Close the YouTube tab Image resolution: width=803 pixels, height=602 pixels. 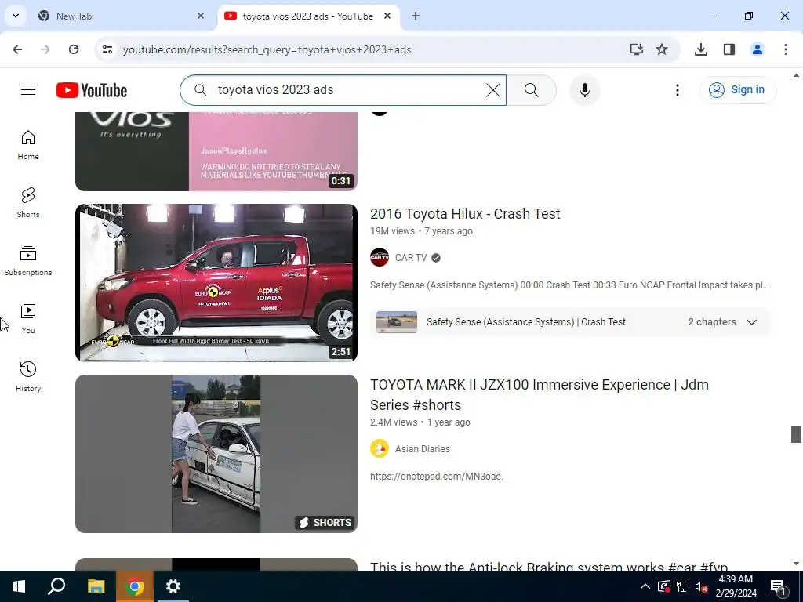click(x=387, y=16)
